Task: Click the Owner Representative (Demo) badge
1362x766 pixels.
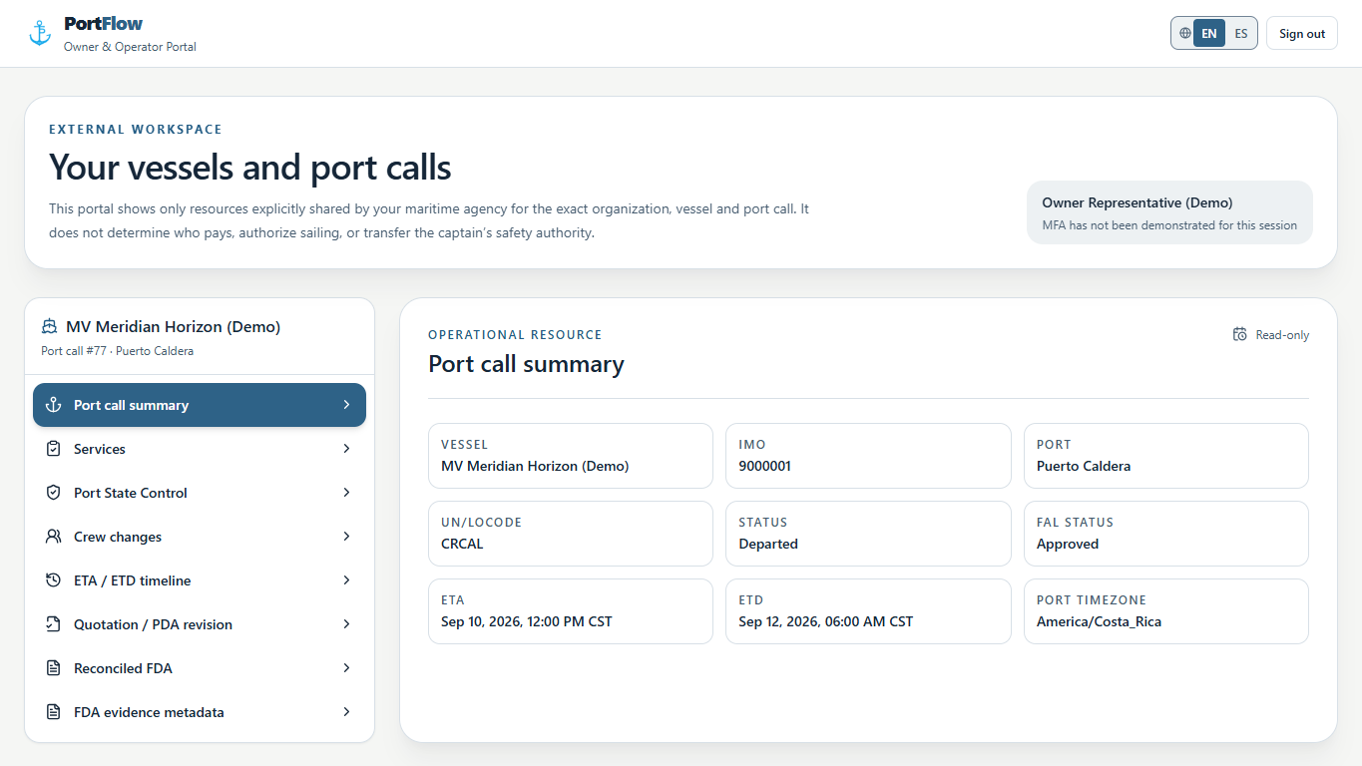Action: pos(1169,212)
